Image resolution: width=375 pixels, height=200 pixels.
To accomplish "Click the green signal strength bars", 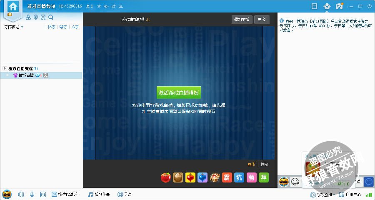I will 369,194.
